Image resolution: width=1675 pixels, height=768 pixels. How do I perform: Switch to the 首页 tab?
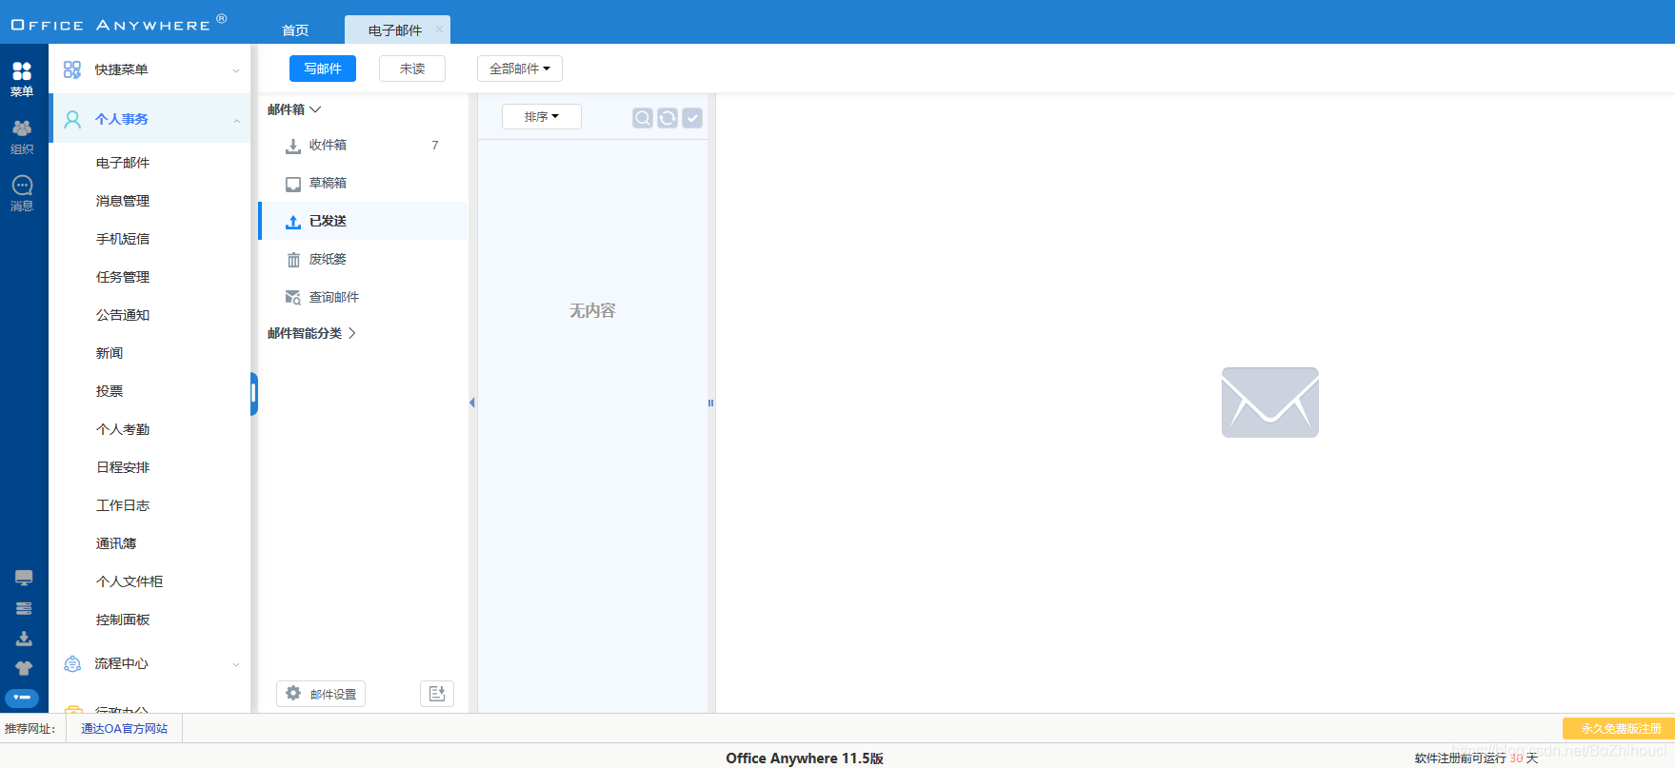coord(295,30)
